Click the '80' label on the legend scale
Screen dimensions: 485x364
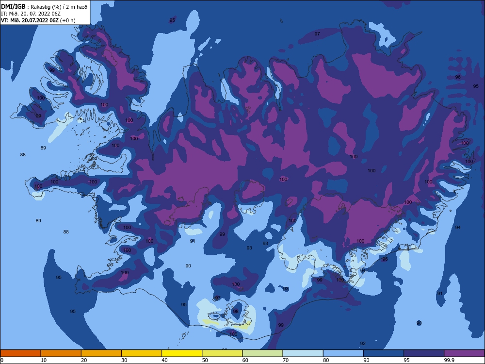tap(326, 360)
